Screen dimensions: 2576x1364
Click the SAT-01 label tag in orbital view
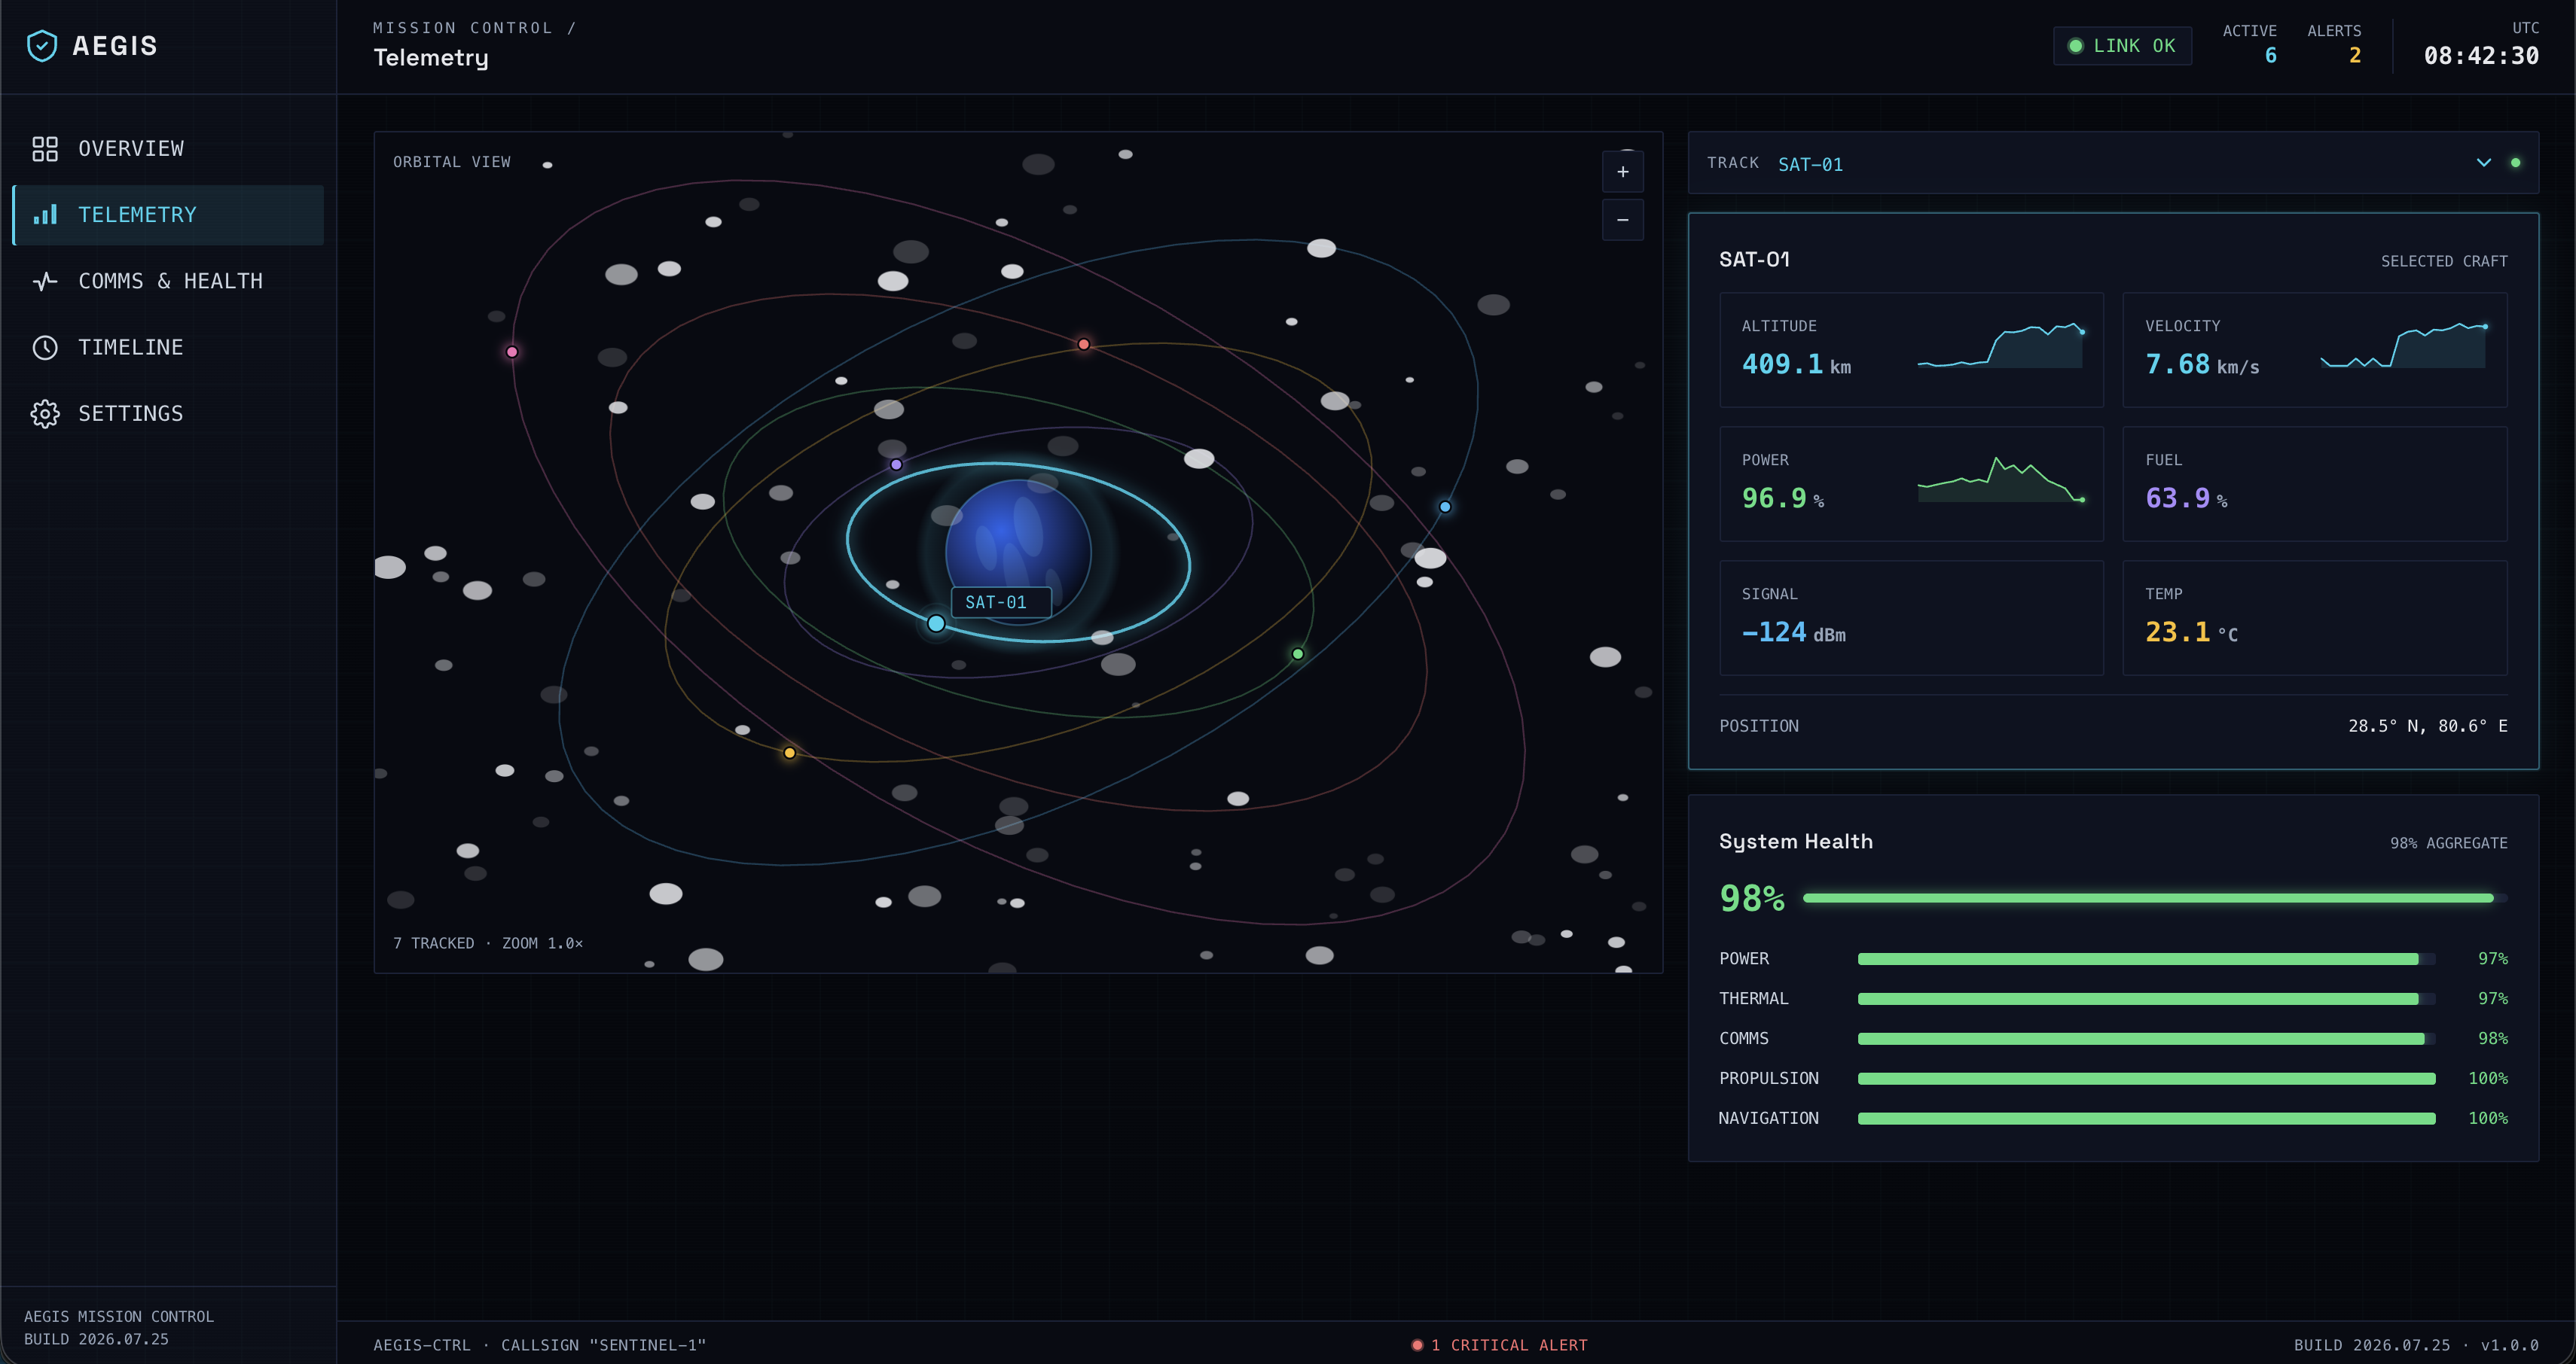click(1000, 602)
